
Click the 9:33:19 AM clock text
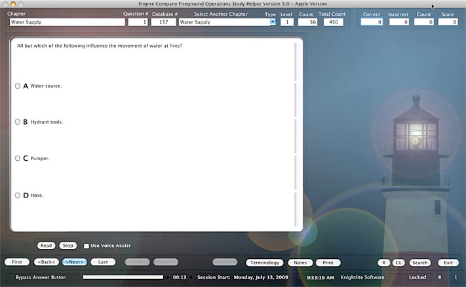(x=320, y=277)
